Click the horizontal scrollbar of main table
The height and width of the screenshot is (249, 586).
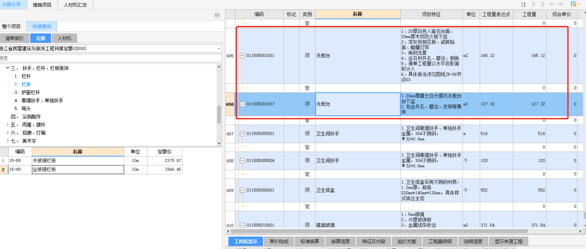click(x=379, y=231)
